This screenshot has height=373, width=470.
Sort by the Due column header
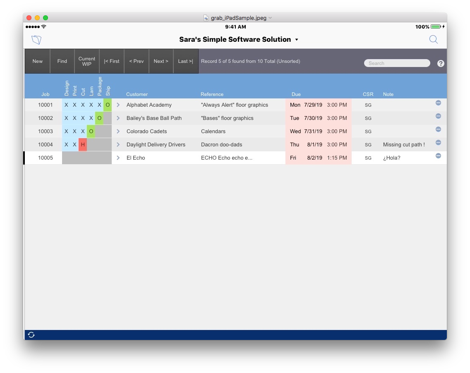pos(296,94)
